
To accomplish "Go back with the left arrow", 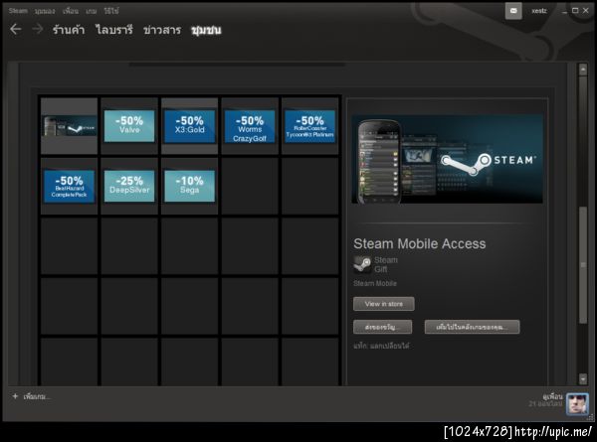I will point(16,29).
